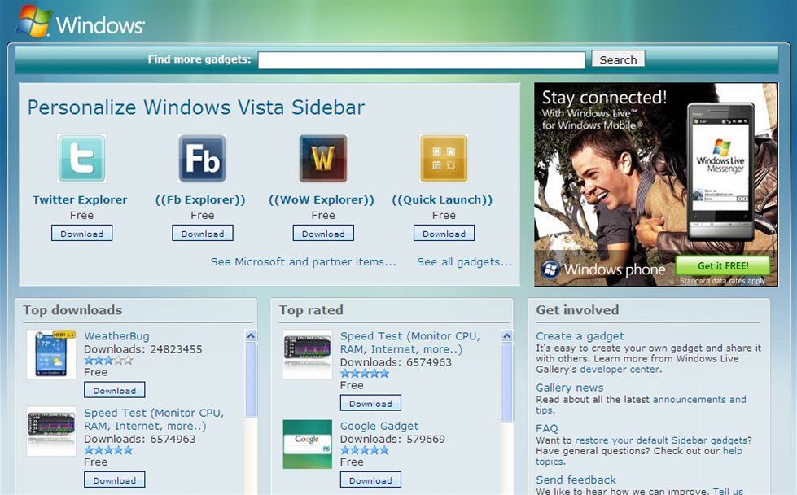Screen dimensions: 797x495
Task: Click the Quick Launch gadget icon
Action: [x=444, y=159]
